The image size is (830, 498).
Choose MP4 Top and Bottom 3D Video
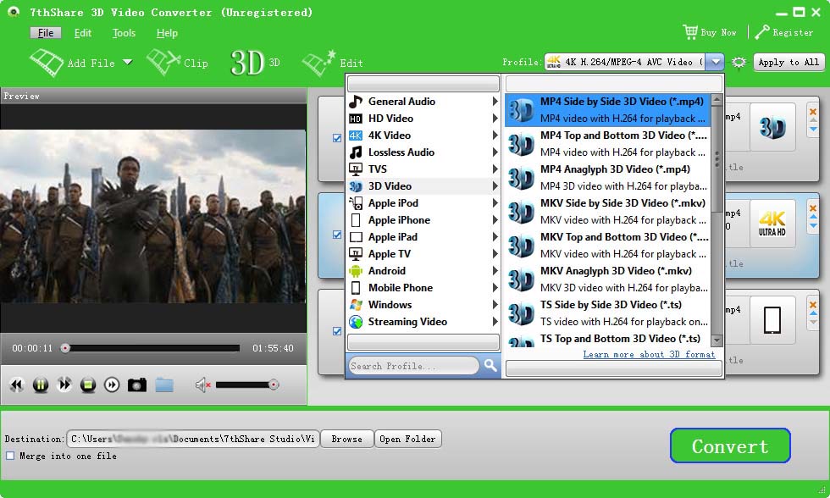click(608, 143)
